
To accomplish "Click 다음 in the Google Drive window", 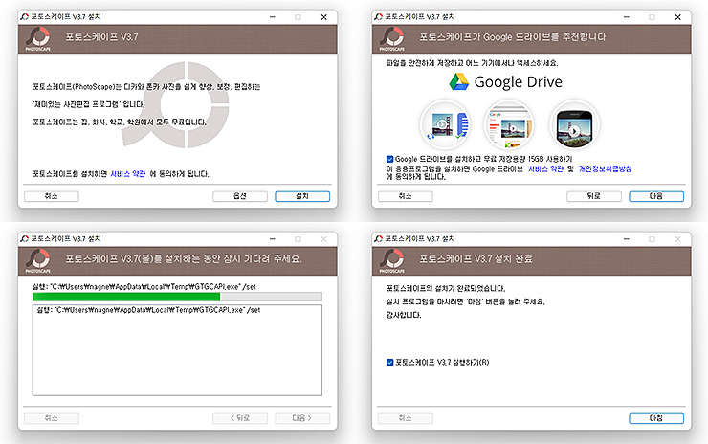I will pyautogui.click(x=656, y=196).
